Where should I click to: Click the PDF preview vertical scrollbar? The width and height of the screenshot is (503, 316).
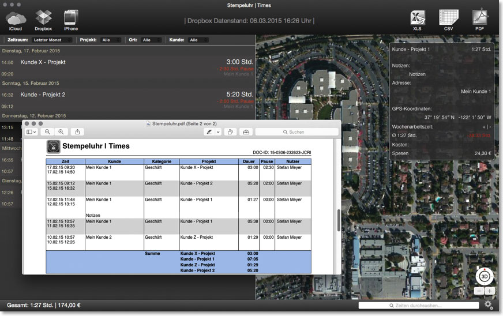pyautogui.click(x=339, y=220)
